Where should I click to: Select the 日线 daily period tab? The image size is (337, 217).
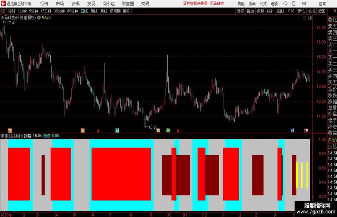(84, 11)
